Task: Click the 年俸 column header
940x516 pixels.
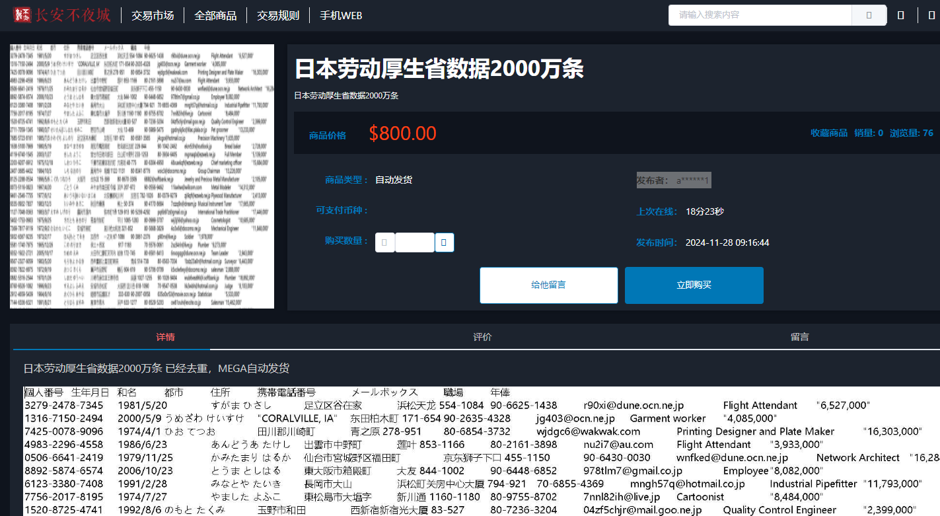Action: pos(500,392)
